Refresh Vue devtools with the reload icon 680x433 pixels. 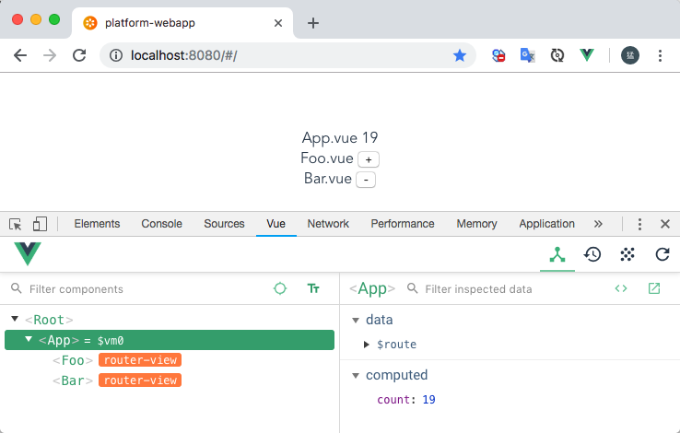(x=662, y=255)
